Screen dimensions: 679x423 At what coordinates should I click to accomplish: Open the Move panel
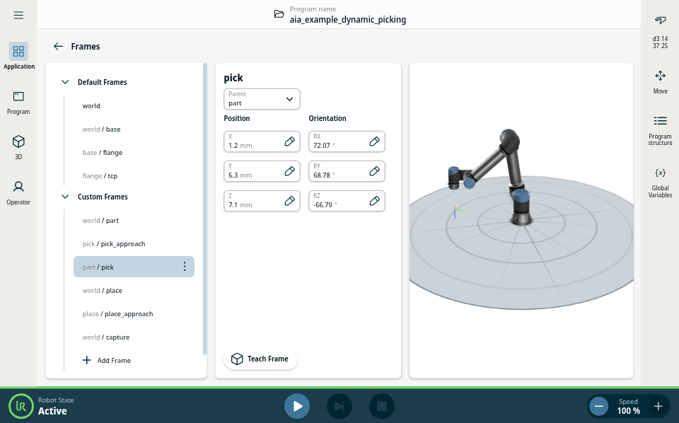point(660,82)
